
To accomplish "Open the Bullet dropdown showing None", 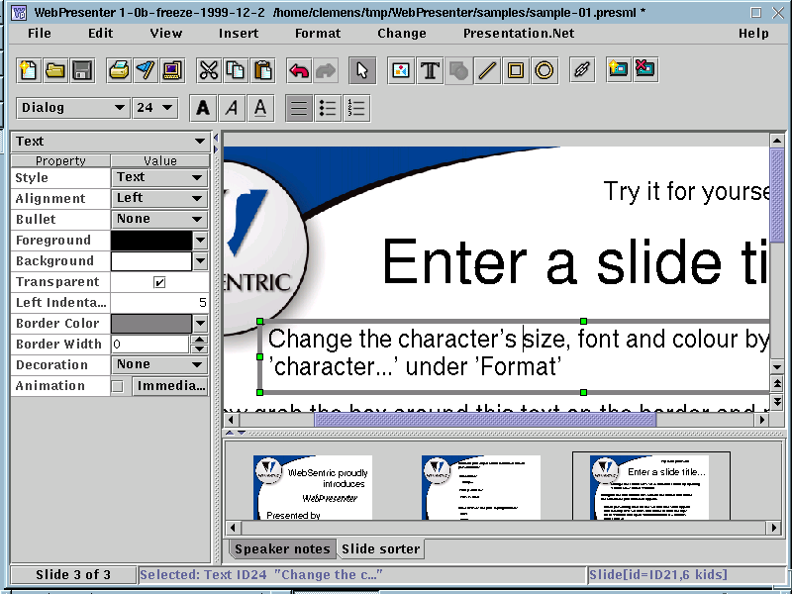I will [159, 219].
